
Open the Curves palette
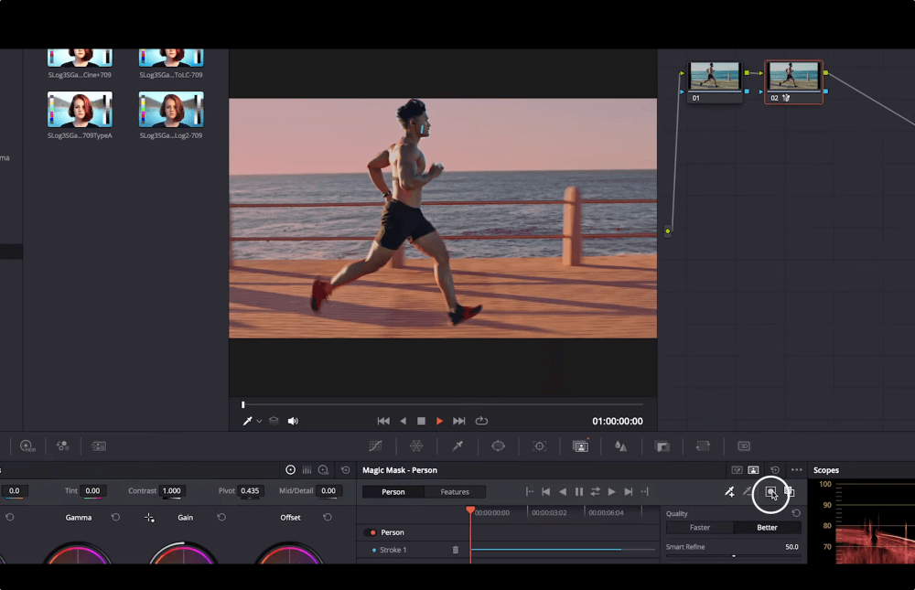click(x=375, y=445)
